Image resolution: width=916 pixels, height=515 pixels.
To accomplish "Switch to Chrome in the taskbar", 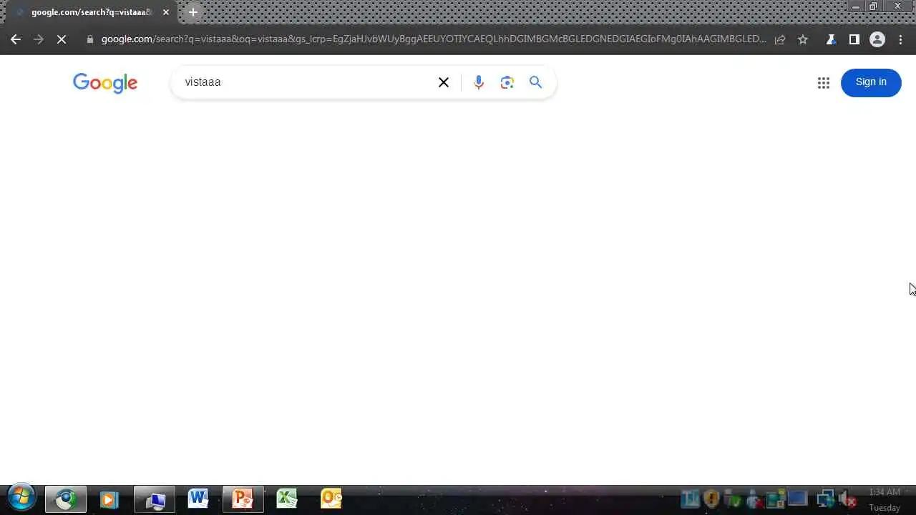I will point(66,499).
